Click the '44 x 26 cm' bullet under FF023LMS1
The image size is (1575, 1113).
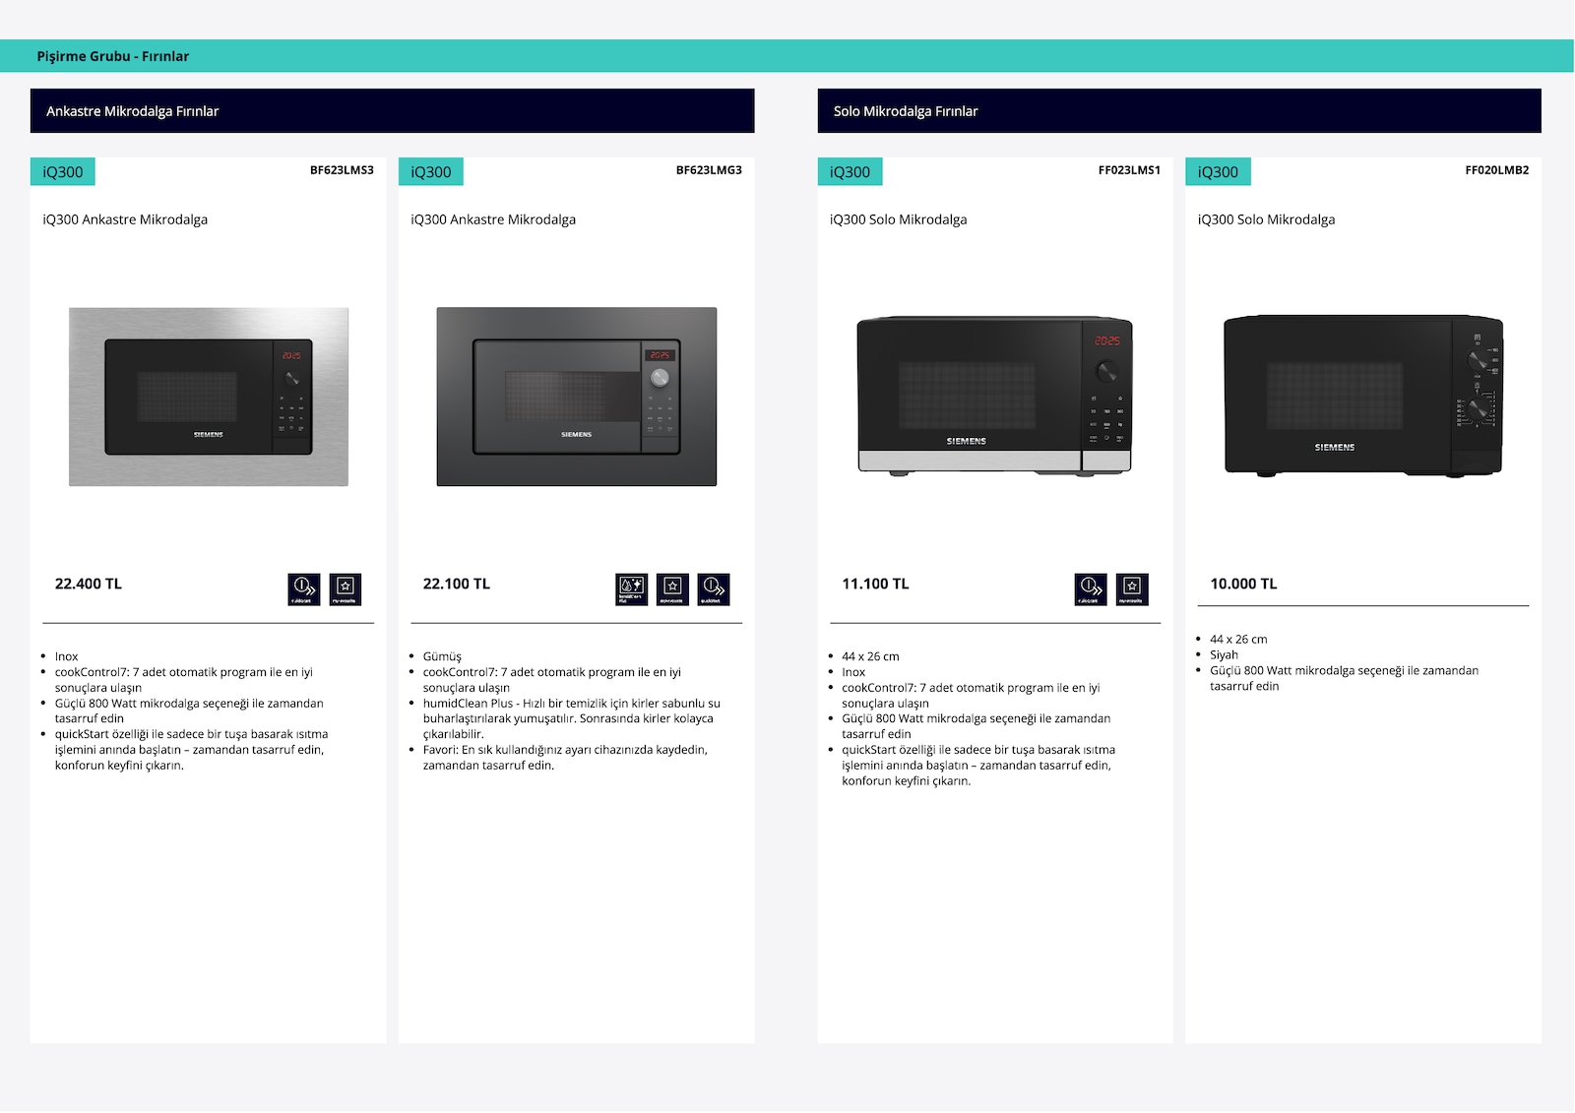(x=870, y=656)
